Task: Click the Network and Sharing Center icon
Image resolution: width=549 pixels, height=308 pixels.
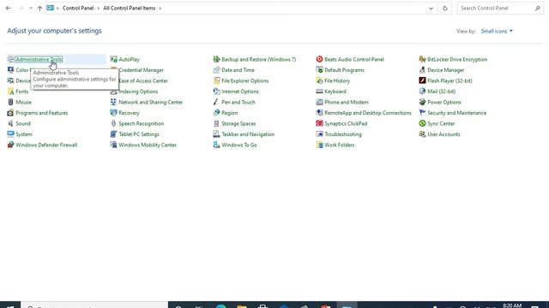Action: point(113,103)
